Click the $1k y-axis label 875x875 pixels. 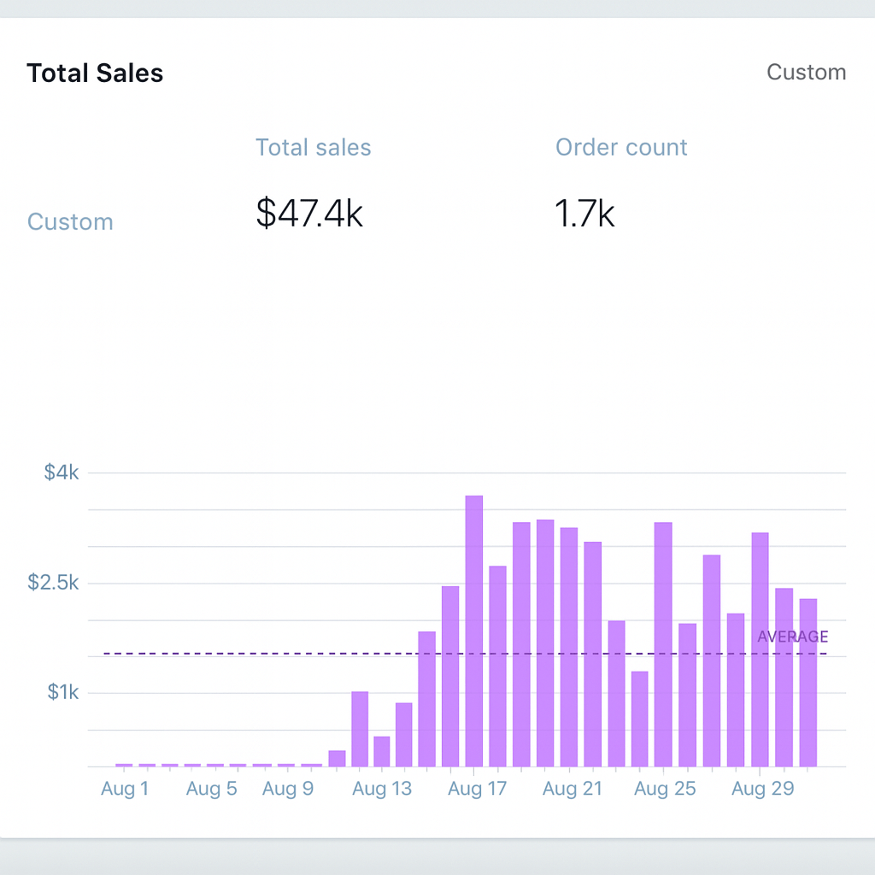click(x=62, y=692)
